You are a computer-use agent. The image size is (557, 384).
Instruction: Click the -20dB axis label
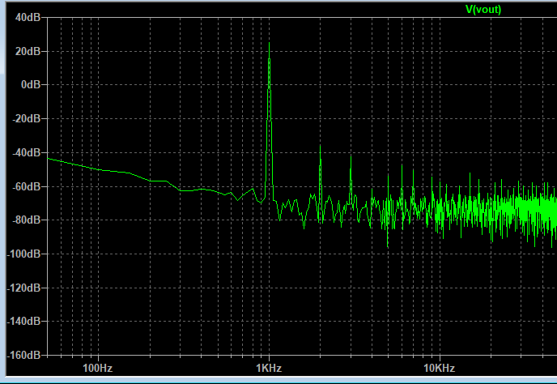pyautogui.click(x=27, y=118)
